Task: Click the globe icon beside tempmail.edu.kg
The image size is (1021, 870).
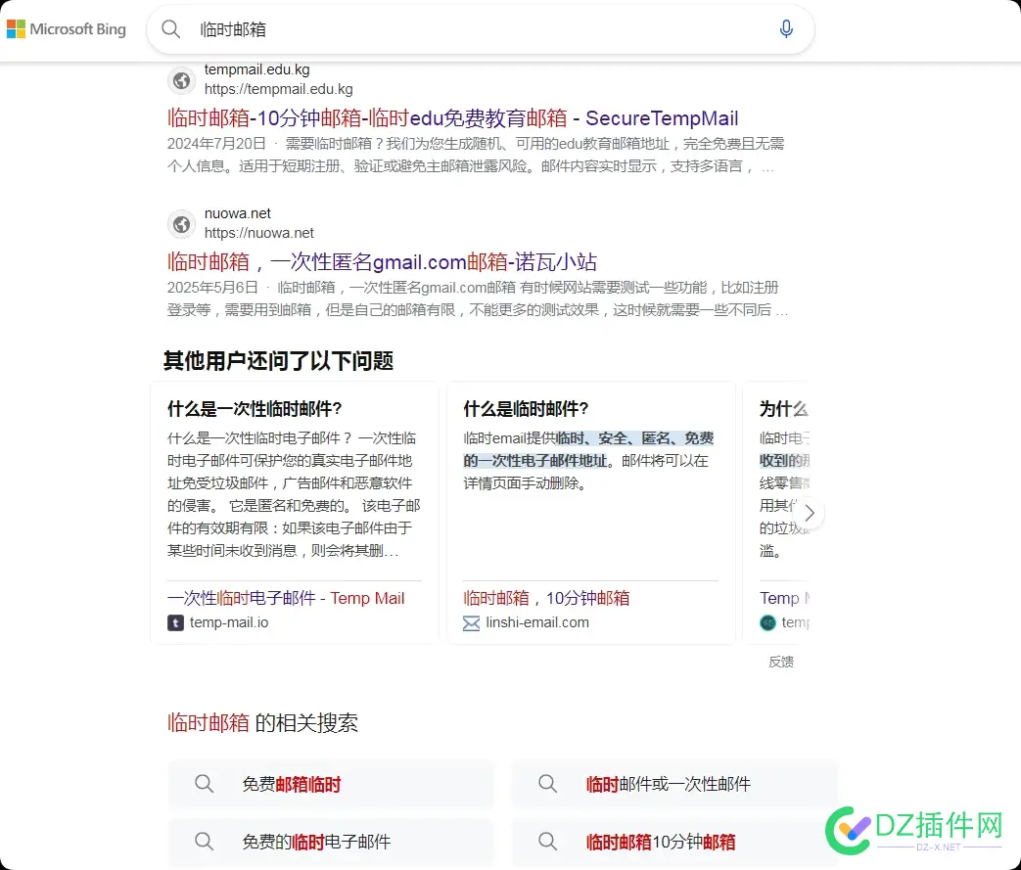Action: (x=181, y=80)
